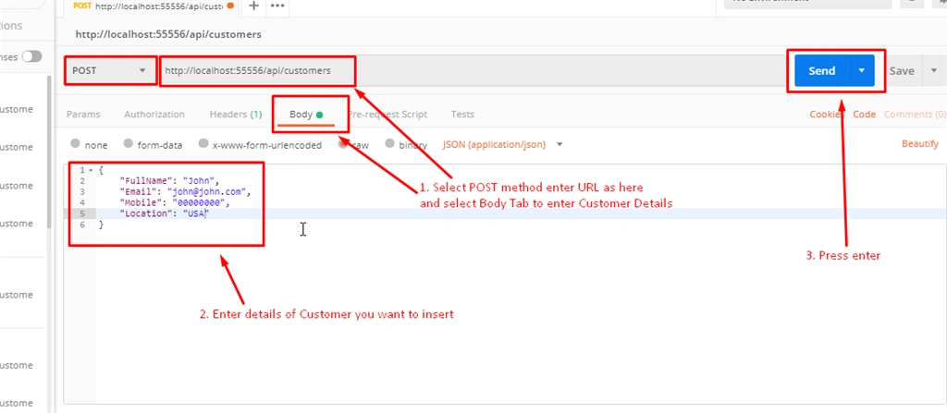Beautify the JSON body
The image size is (947, 413).
coord(920,144)
